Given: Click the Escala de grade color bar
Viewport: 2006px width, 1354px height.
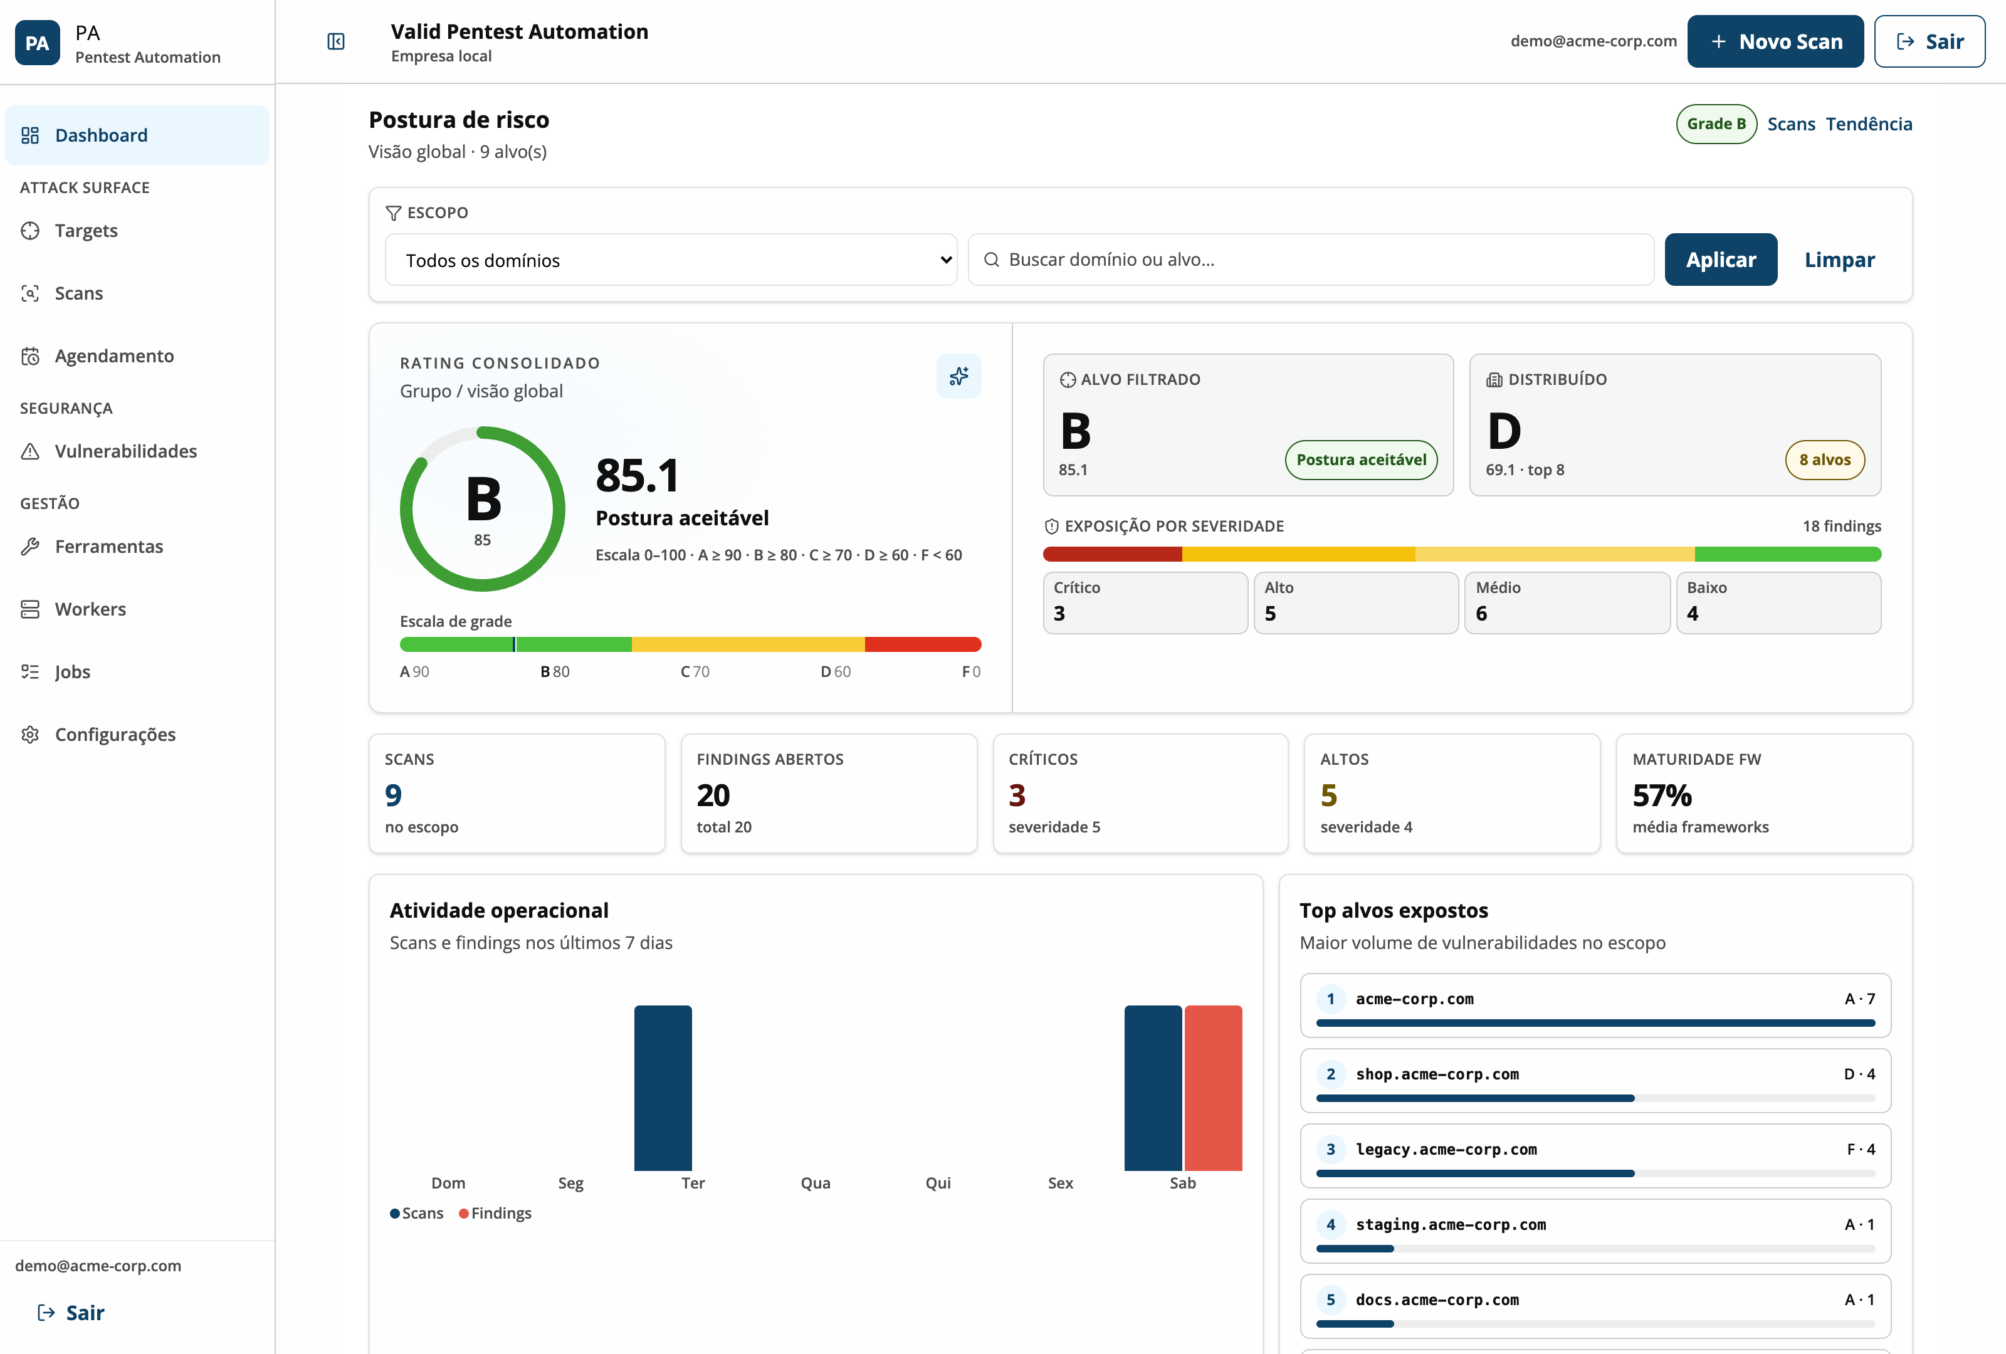Looking at the screenshot, I should click(x=691, y=644).
